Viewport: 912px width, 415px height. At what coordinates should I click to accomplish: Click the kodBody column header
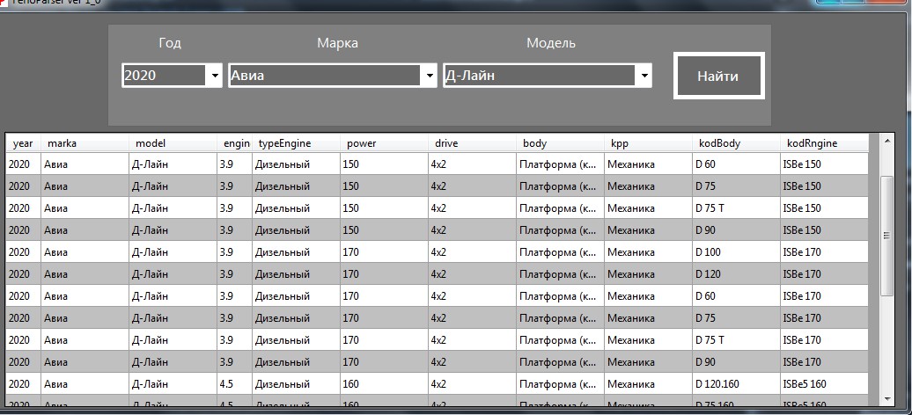pos(736,143)
